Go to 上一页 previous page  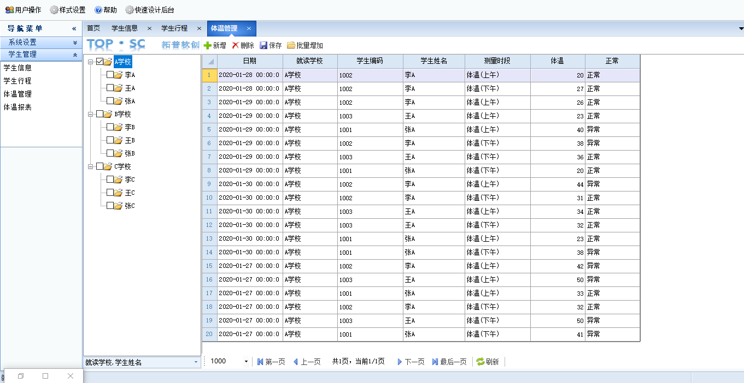coord(307,361)
